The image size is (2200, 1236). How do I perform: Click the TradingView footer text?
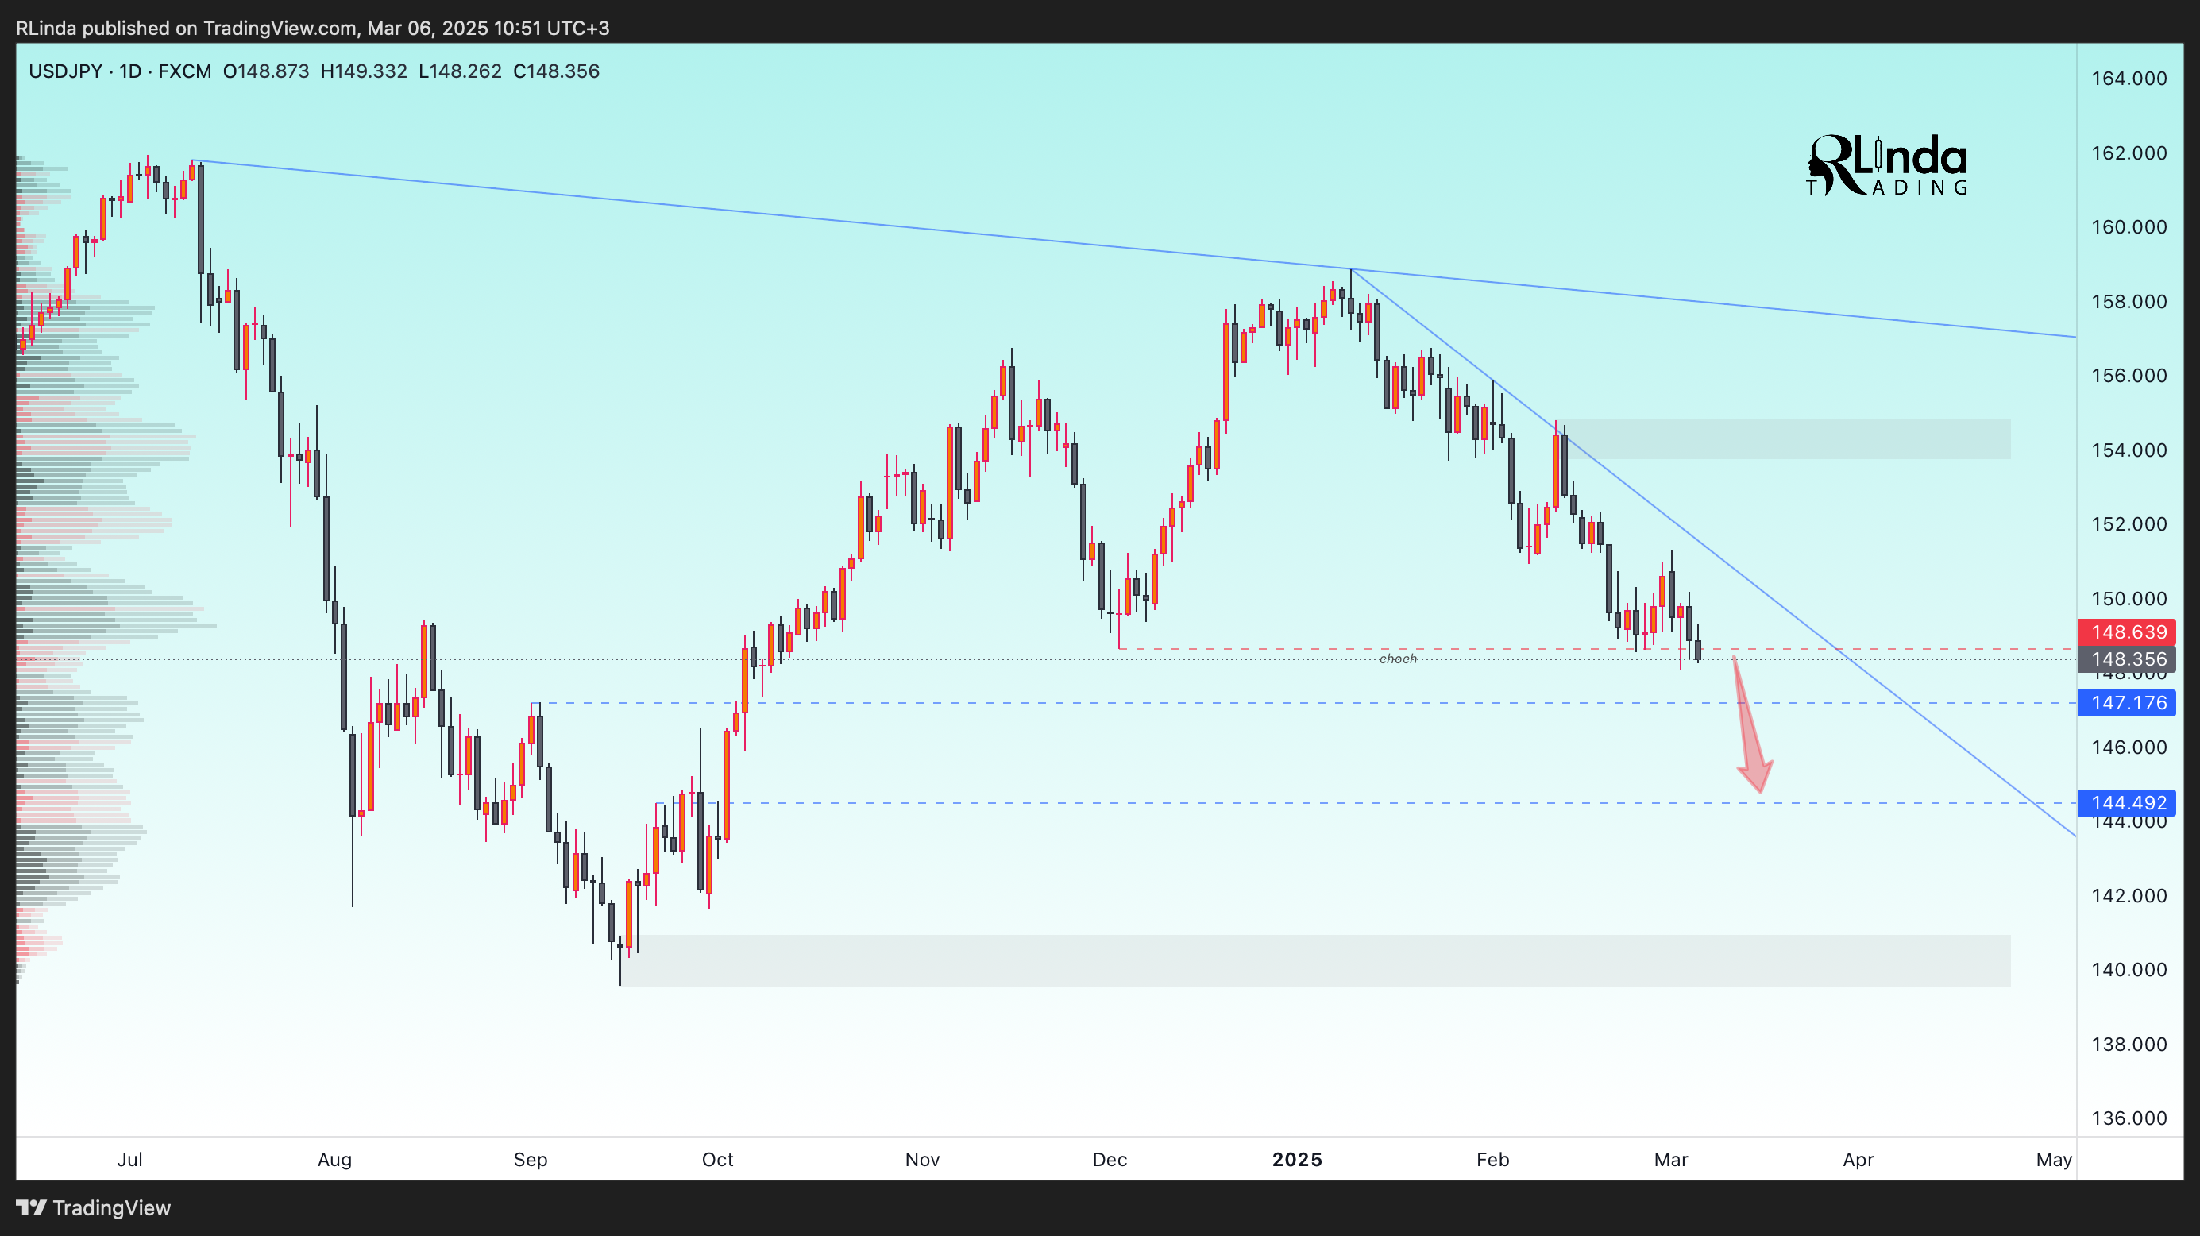coord(112,1207)
